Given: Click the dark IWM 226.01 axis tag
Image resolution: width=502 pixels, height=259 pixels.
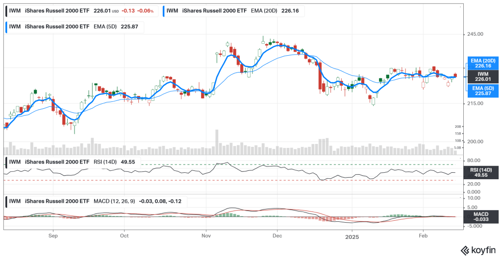Looking at the screenshot, I should pos(483,76).
